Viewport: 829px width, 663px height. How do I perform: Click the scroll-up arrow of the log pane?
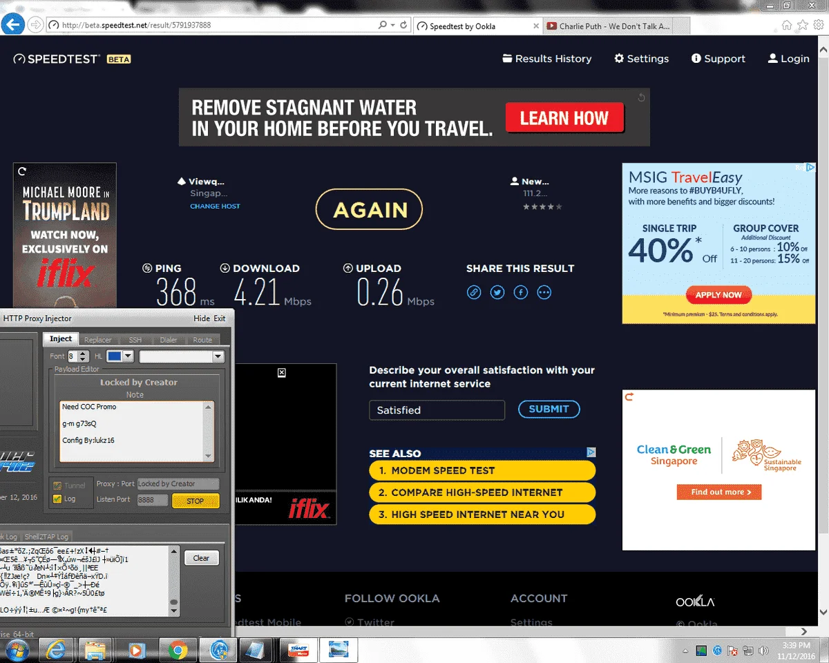click(175, 551)
